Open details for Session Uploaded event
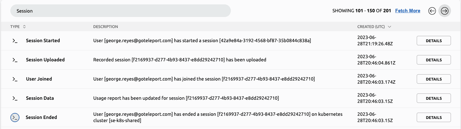 [433, 60]
